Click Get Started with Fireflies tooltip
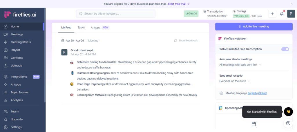 point(262,112)
